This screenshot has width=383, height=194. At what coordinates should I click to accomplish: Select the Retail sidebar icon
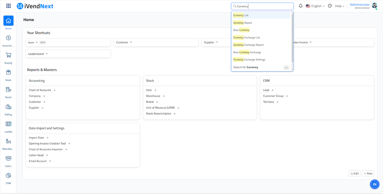[x=8, y=90]
